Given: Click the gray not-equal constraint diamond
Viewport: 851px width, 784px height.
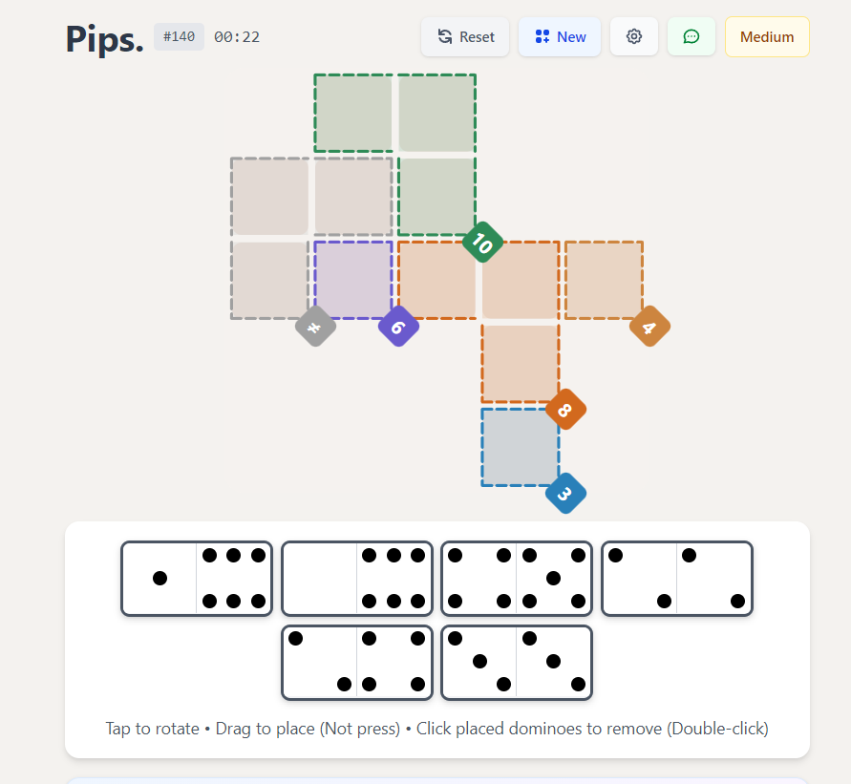Looking at the screenshot, I should click(315, 326).
